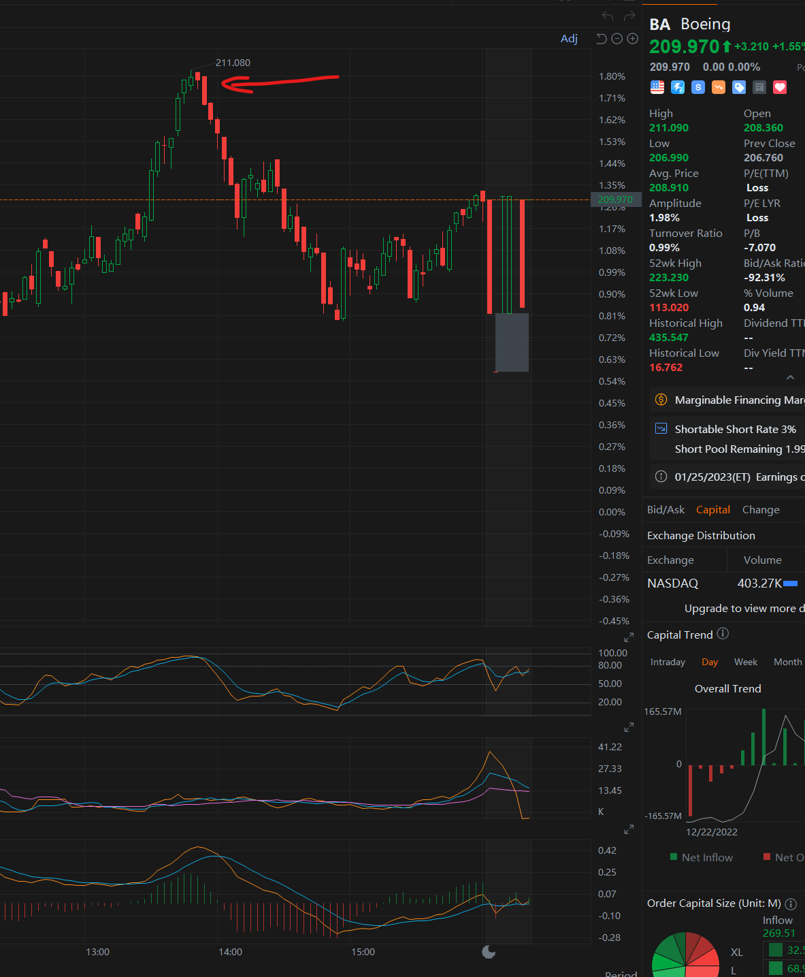Expand the volume indicator panel
The height and width of the screenshot is (977, 805).
tap(629, 830)
